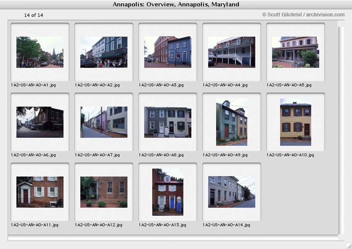Click filename label 1A2-US-AN-AO-A3.jpg
The width and height of the screenshot is (352, 249).
[x=161, y=85]
